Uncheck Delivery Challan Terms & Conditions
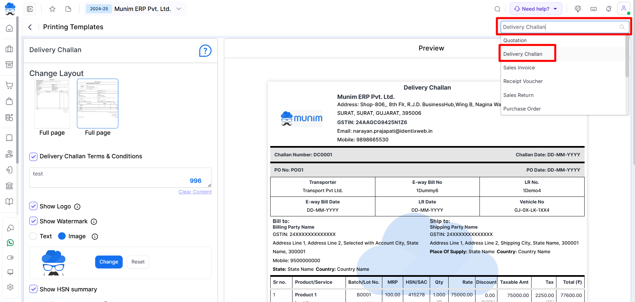 click(33, 157)
